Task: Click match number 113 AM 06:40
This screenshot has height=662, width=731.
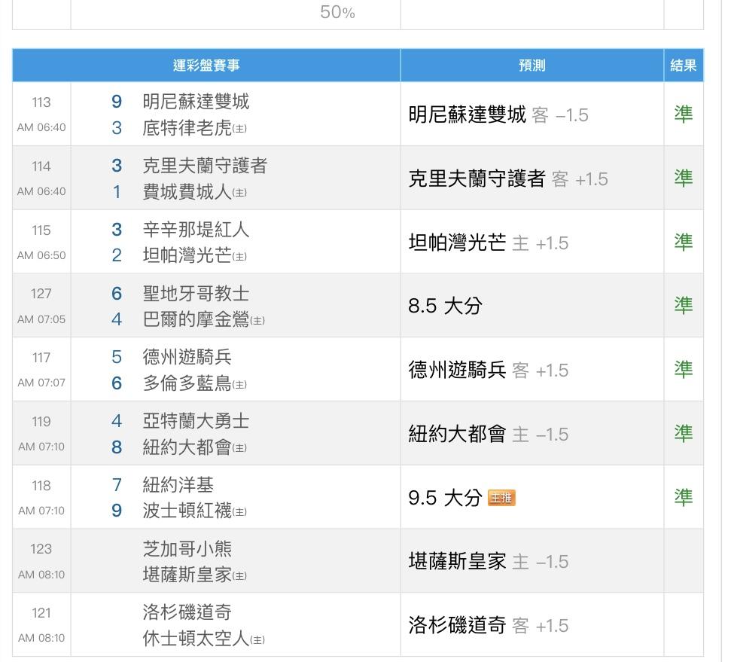Action: (x=41, y=114)
